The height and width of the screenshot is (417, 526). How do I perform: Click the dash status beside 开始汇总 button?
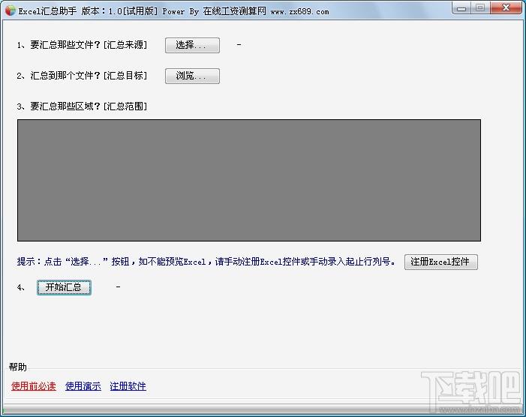[x=118, y=287]
